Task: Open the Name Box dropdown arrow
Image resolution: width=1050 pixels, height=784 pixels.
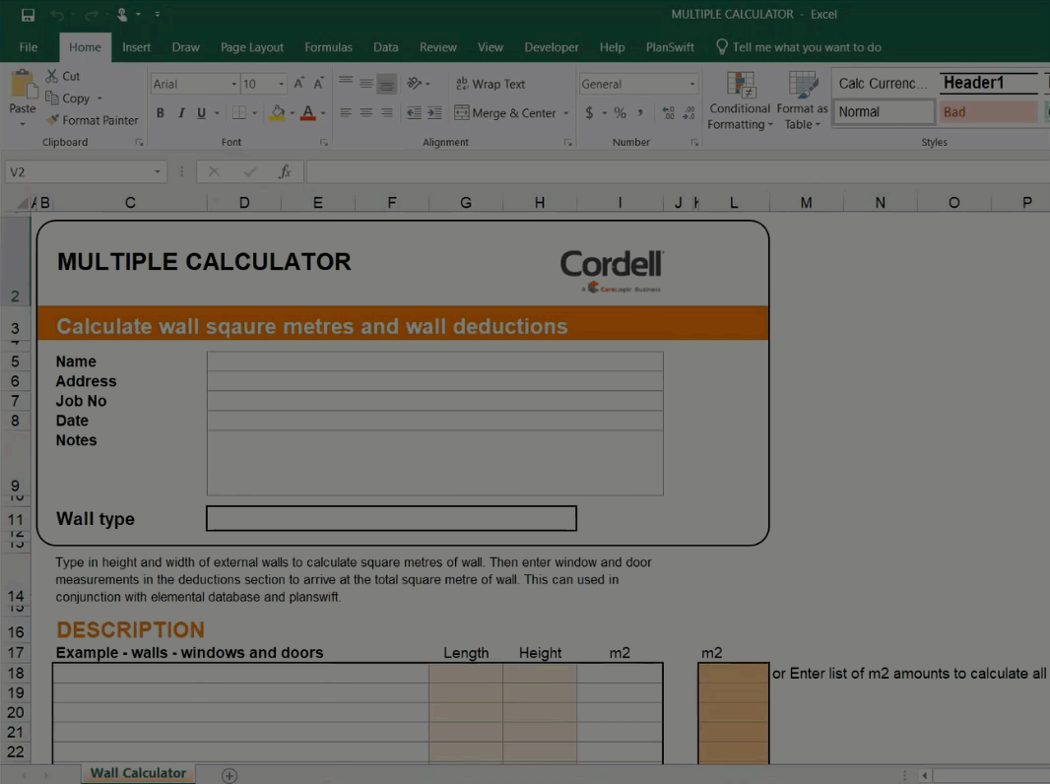Action: (158, 172)
